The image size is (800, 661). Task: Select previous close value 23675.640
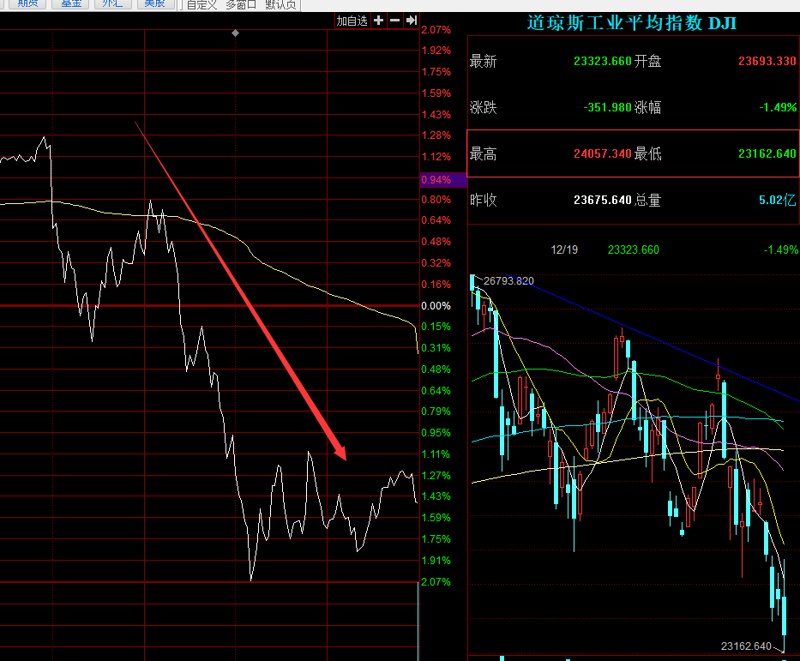(x=603, y=200)
